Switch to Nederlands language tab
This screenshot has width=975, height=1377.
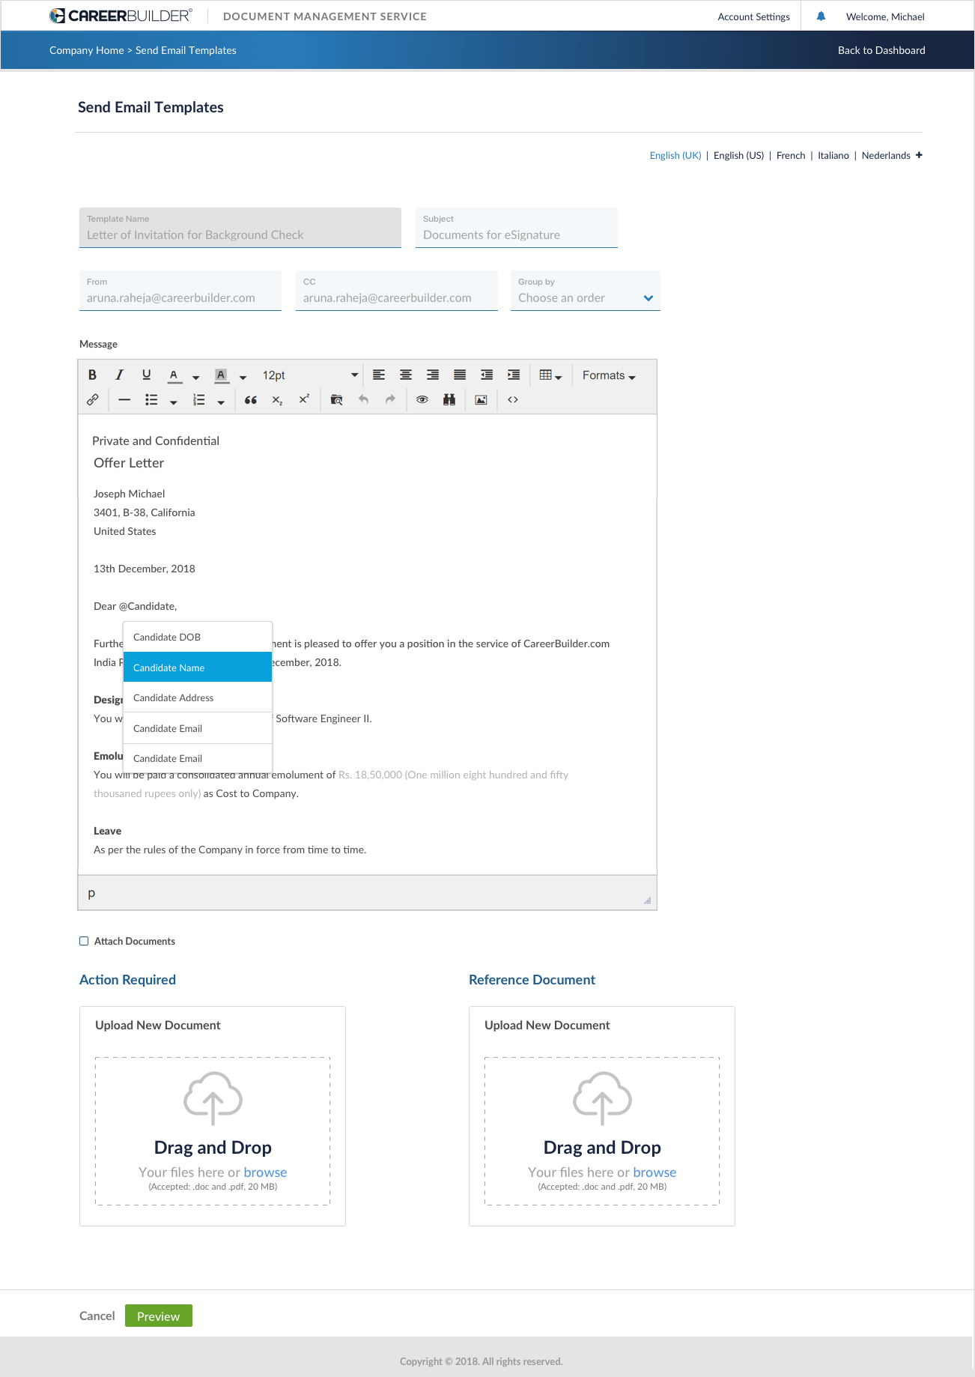click(x=886, y=155)
